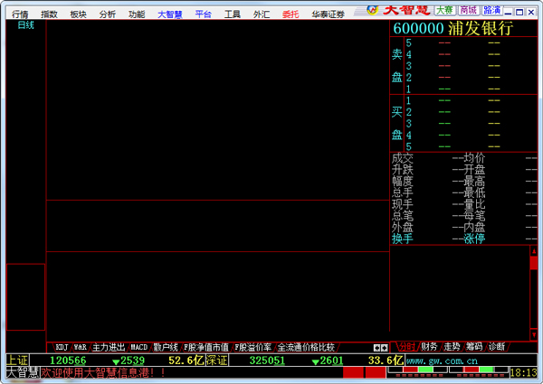Click the red scrollbar thumb in the right panel

coord(534,263)
